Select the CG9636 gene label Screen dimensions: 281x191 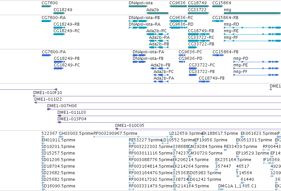[x=177, y=3]
